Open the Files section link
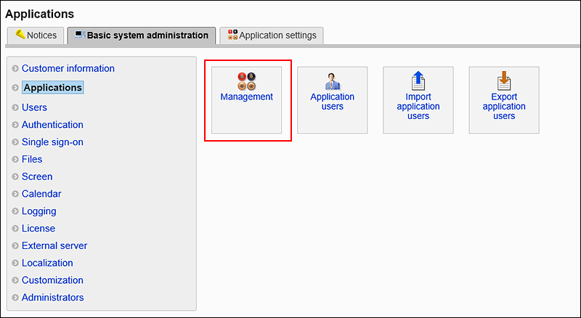 (32, 160)
